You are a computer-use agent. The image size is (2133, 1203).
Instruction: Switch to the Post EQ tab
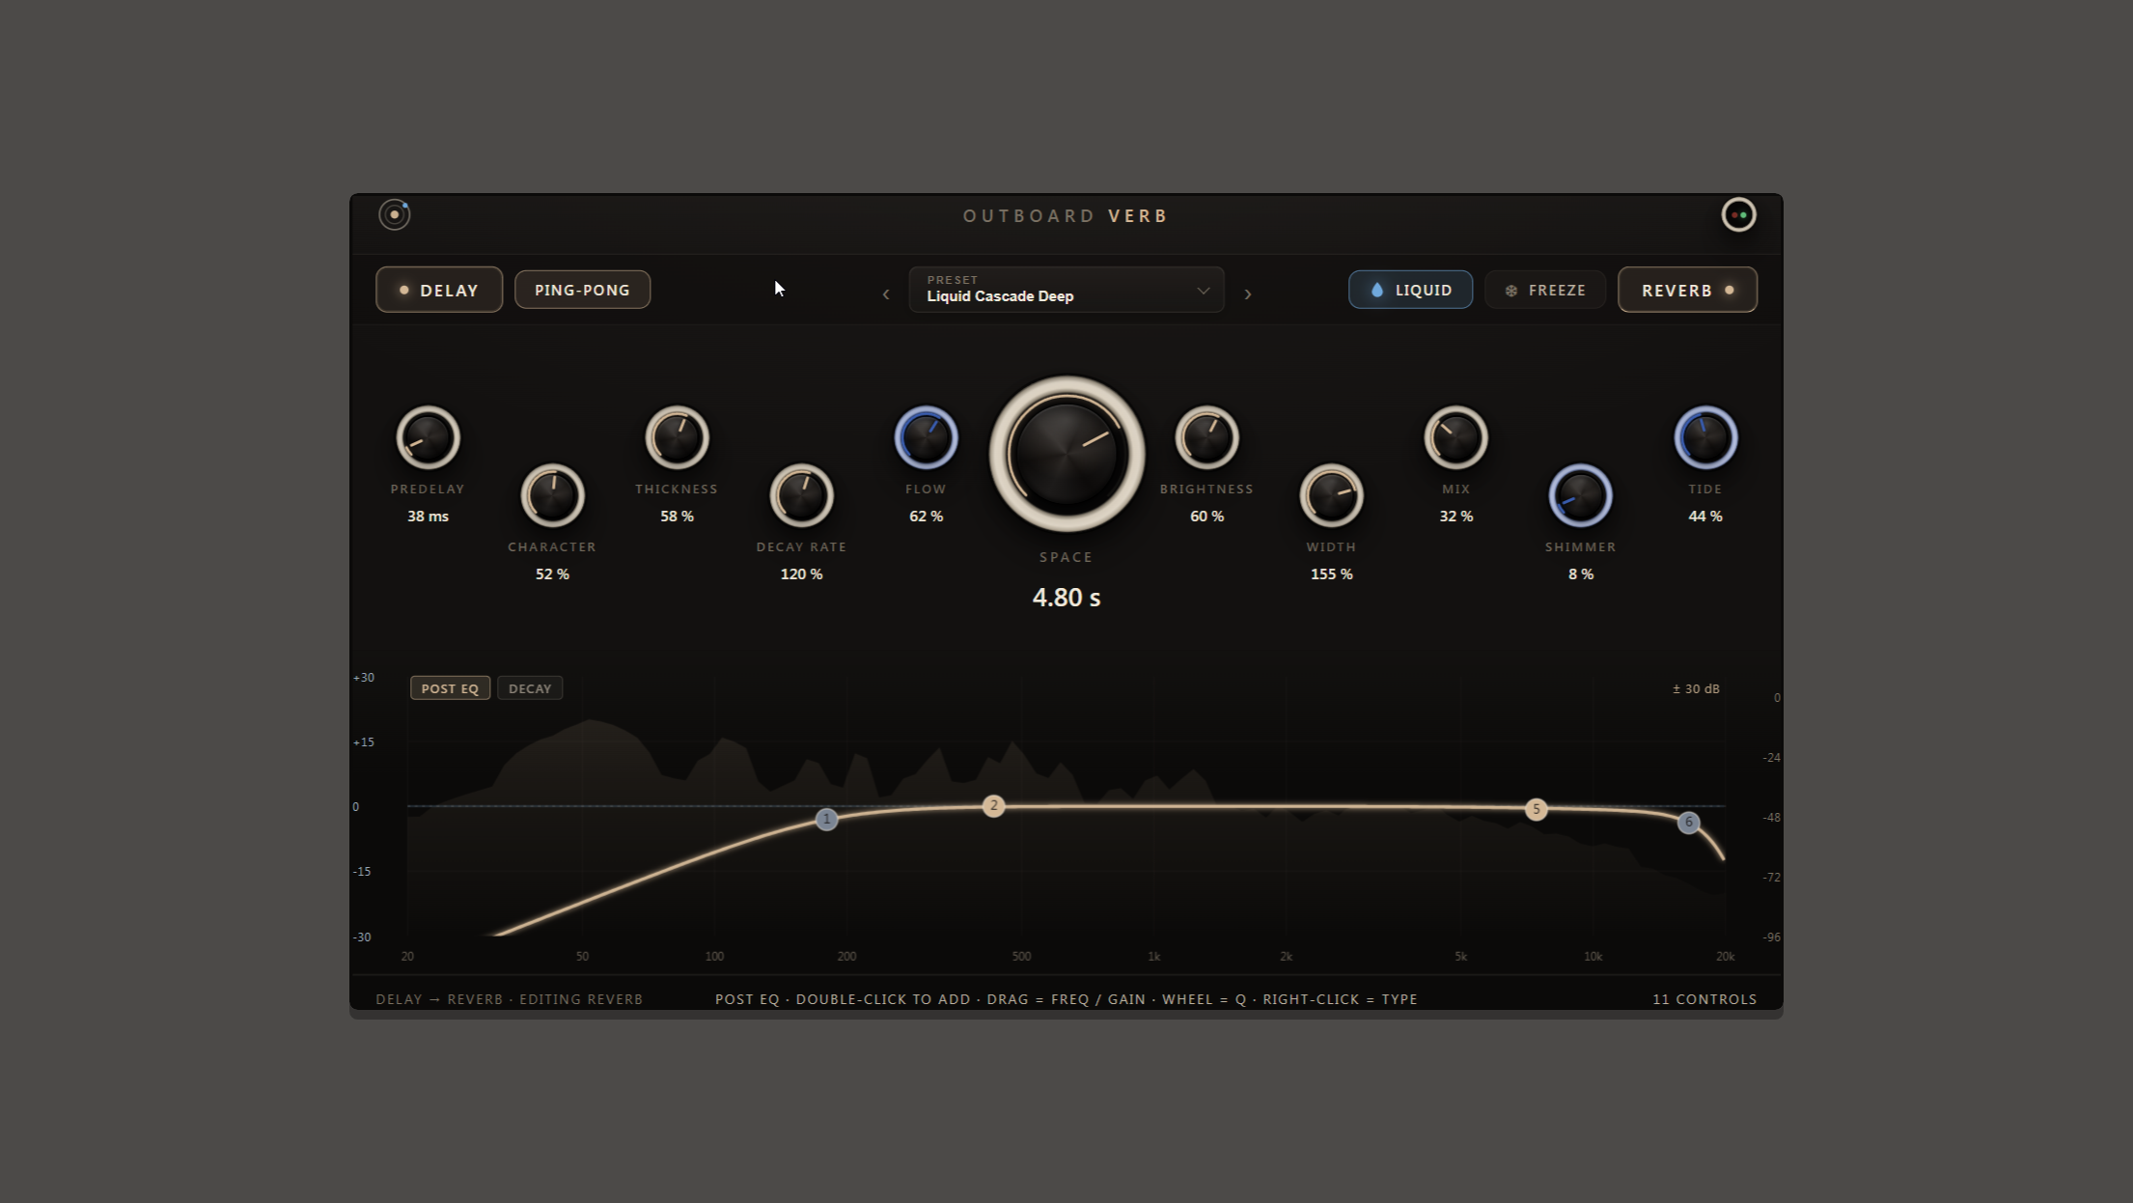[450, 688]
